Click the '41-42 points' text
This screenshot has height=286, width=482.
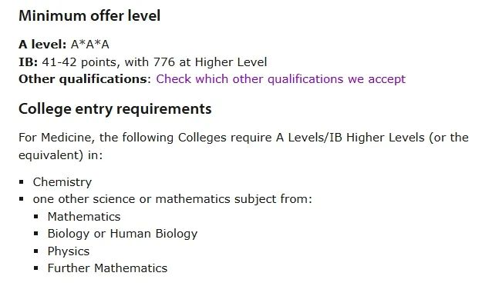pos(79,62)
